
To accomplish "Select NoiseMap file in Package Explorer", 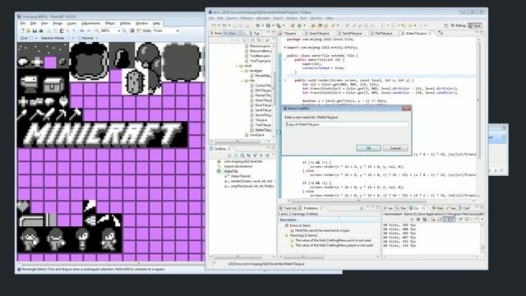I will pos(261,76).
